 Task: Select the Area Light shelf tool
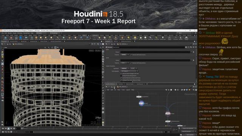click(x=110, y=38)
